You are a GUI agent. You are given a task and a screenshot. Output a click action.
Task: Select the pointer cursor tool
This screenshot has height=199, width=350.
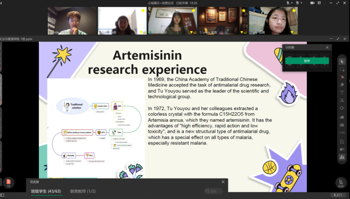click(x=342, y=61)
